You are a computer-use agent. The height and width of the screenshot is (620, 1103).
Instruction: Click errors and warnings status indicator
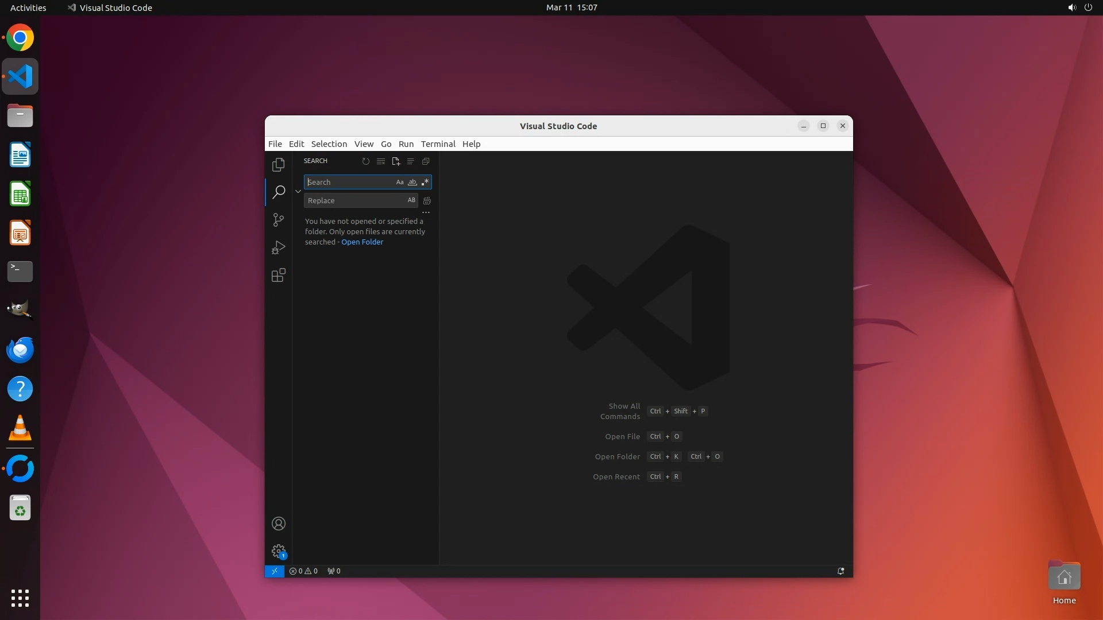[x=303, y=571]
